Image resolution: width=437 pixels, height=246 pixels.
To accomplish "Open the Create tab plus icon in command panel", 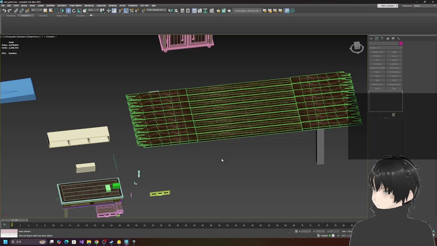I will pos(371,39).
